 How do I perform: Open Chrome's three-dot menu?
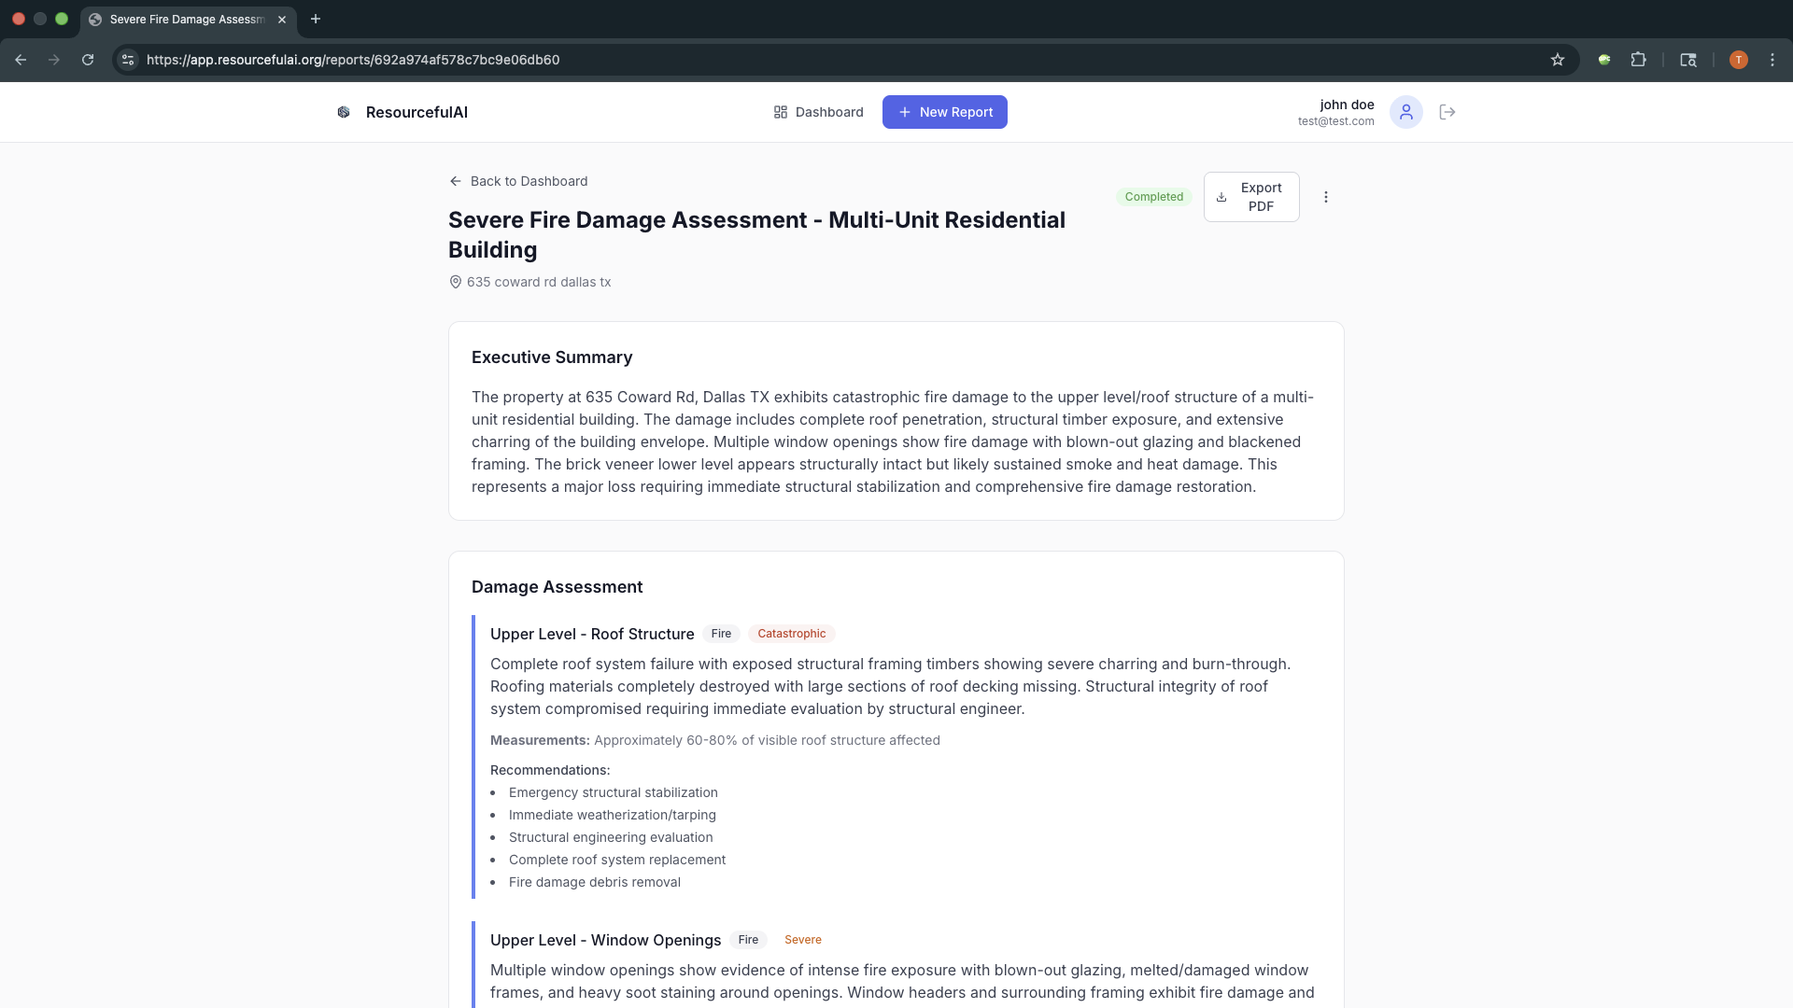click(1772, 60)
